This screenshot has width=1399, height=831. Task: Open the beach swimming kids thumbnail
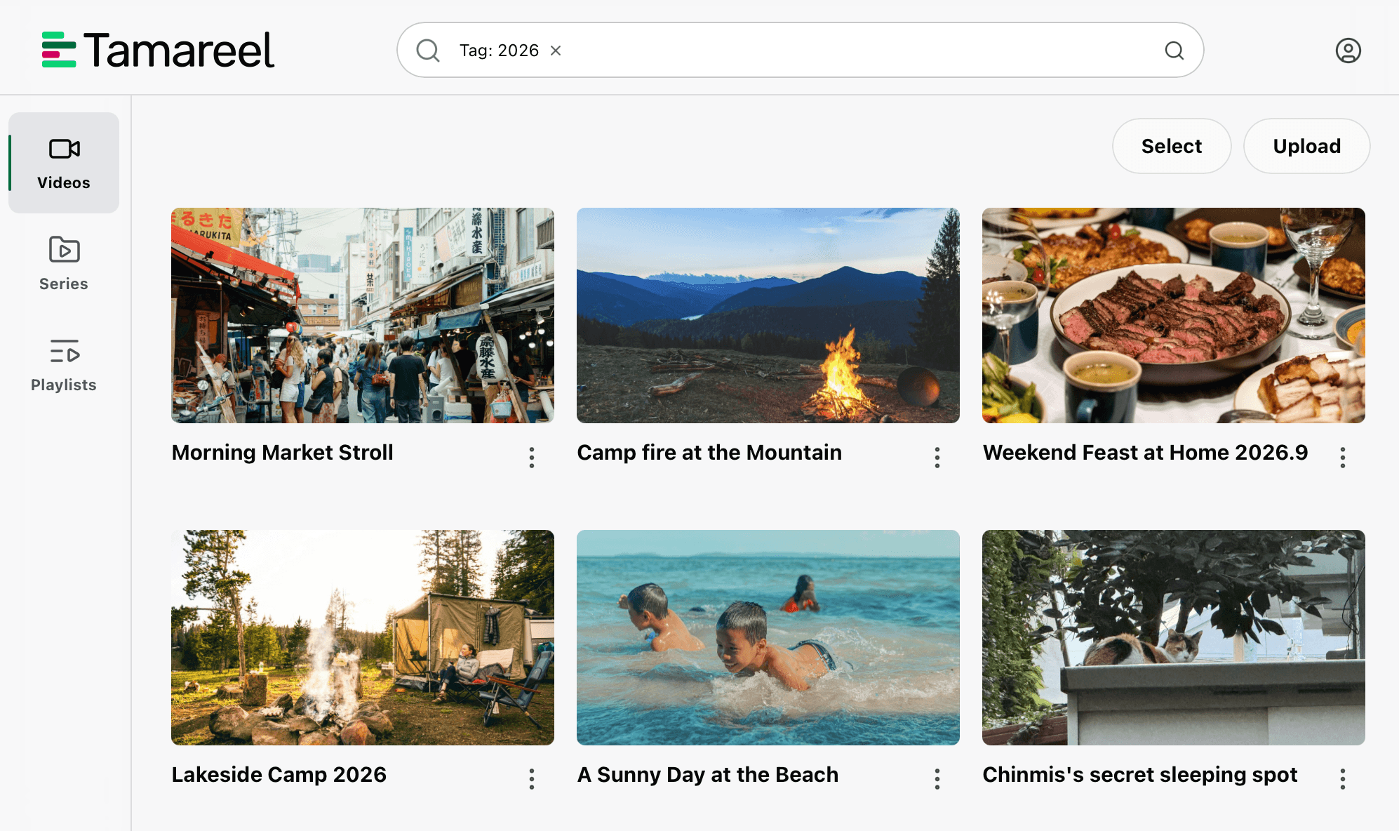click(x=768, y=637)
